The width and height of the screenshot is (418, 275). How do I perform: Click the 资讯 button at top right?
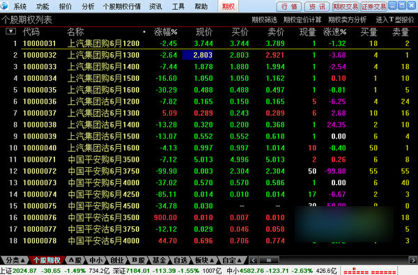click(x=317, y=6)
